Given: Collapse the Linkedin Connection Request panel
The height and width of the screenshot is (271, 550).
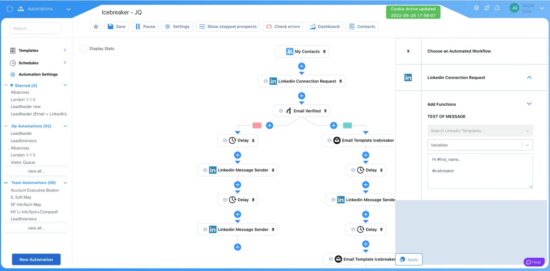Looking at the screenshot, I should (x=529, y=77).
